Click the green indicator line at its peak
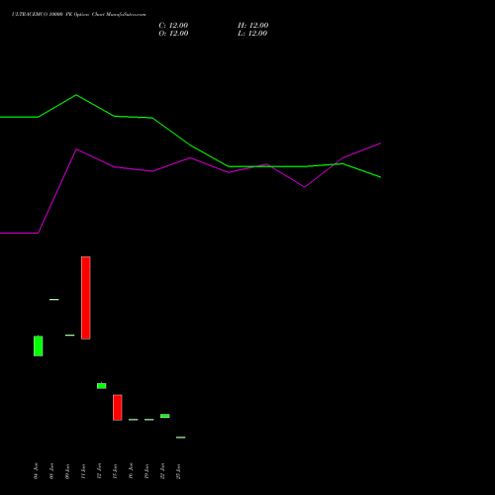Viewport: 495px width, 495px height. click(76, 95)
